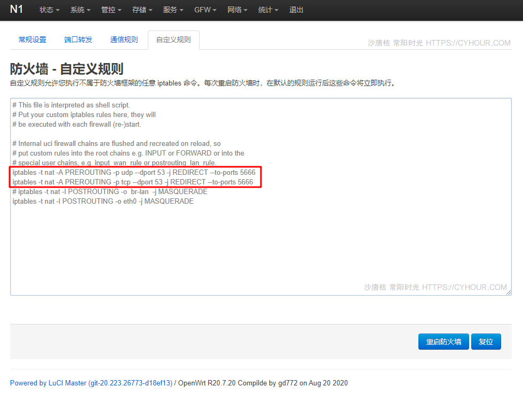Click the commented br-lan MASQUERADE line

(110, 192)
